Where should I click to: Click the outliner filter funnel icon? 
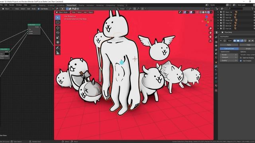coord(253,9)
